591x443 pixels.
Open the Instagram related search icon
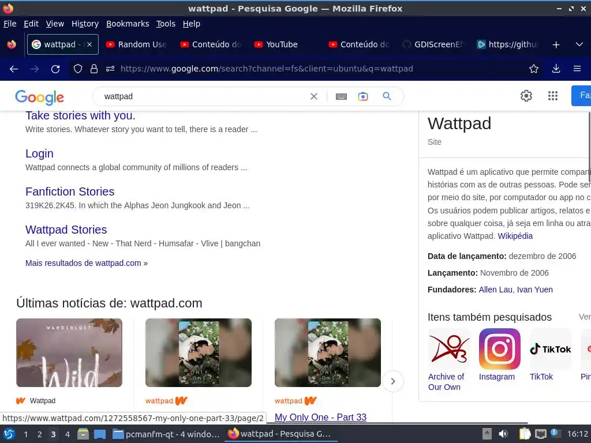499,349
